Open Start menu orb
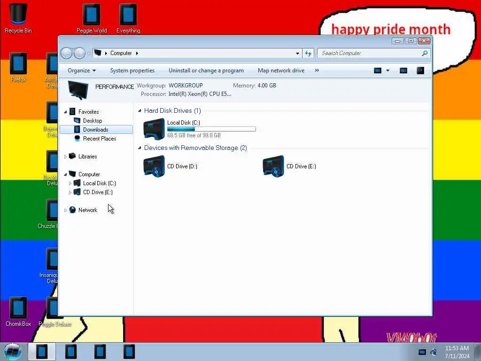The height and width of the screenshot is (361, 481). pyautogui.click(x=13, y=352)
